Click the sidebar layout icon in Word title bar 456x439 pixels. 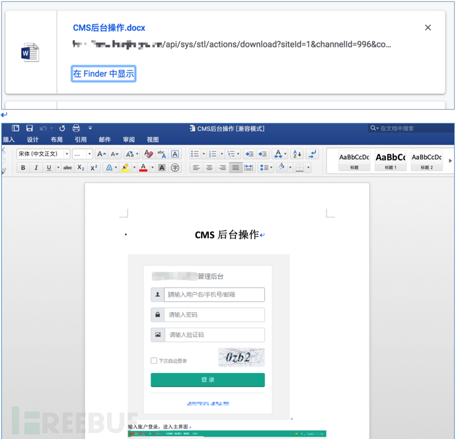click(15, 128)
